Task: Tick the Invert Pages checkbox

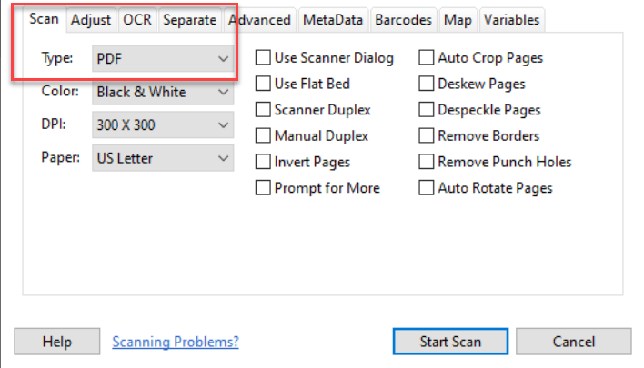Action: [263, 163]
